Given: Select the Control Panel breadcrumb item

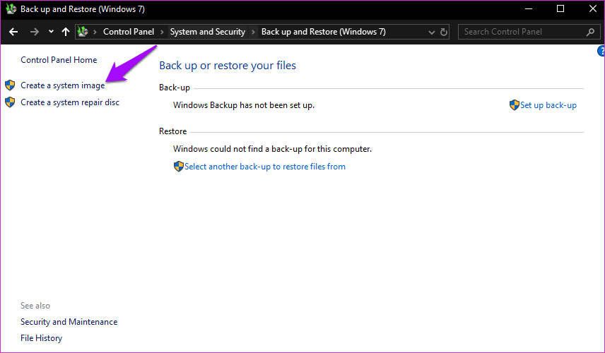Looking at the screenshot, I should point(128,32).
